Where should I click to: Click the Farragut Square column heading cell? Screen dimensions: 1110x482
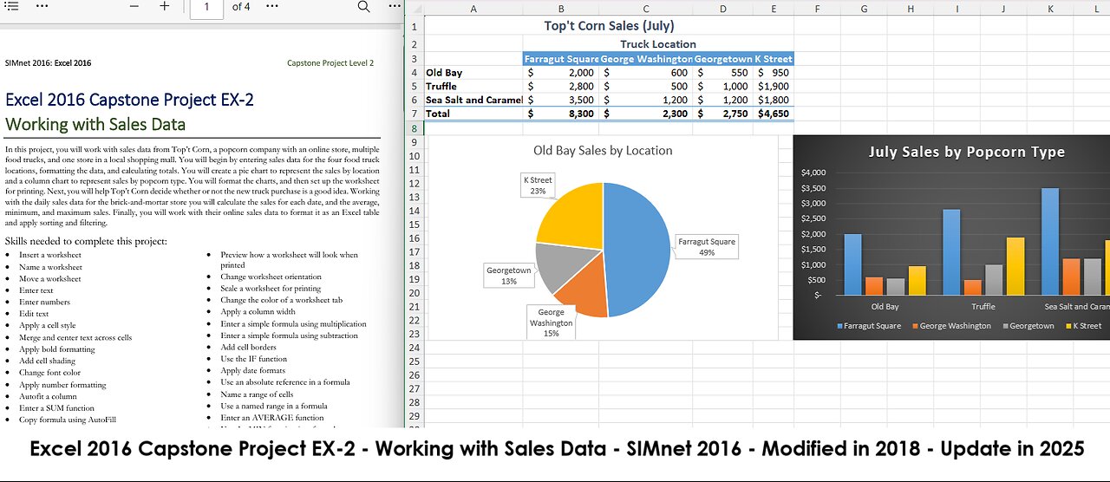[560, 59]
